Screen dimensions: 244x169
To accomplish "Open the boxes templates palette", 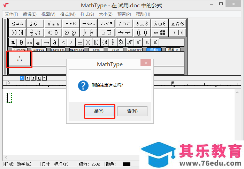I will pos(177,32).
